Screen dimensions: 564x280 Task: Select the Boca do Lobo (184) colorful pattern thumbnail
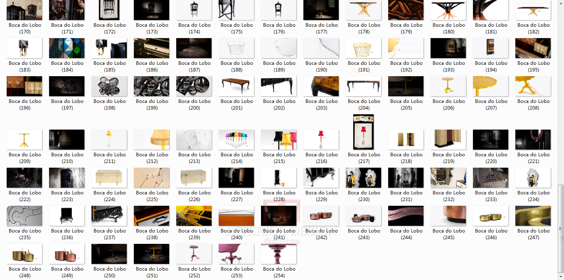67,48
